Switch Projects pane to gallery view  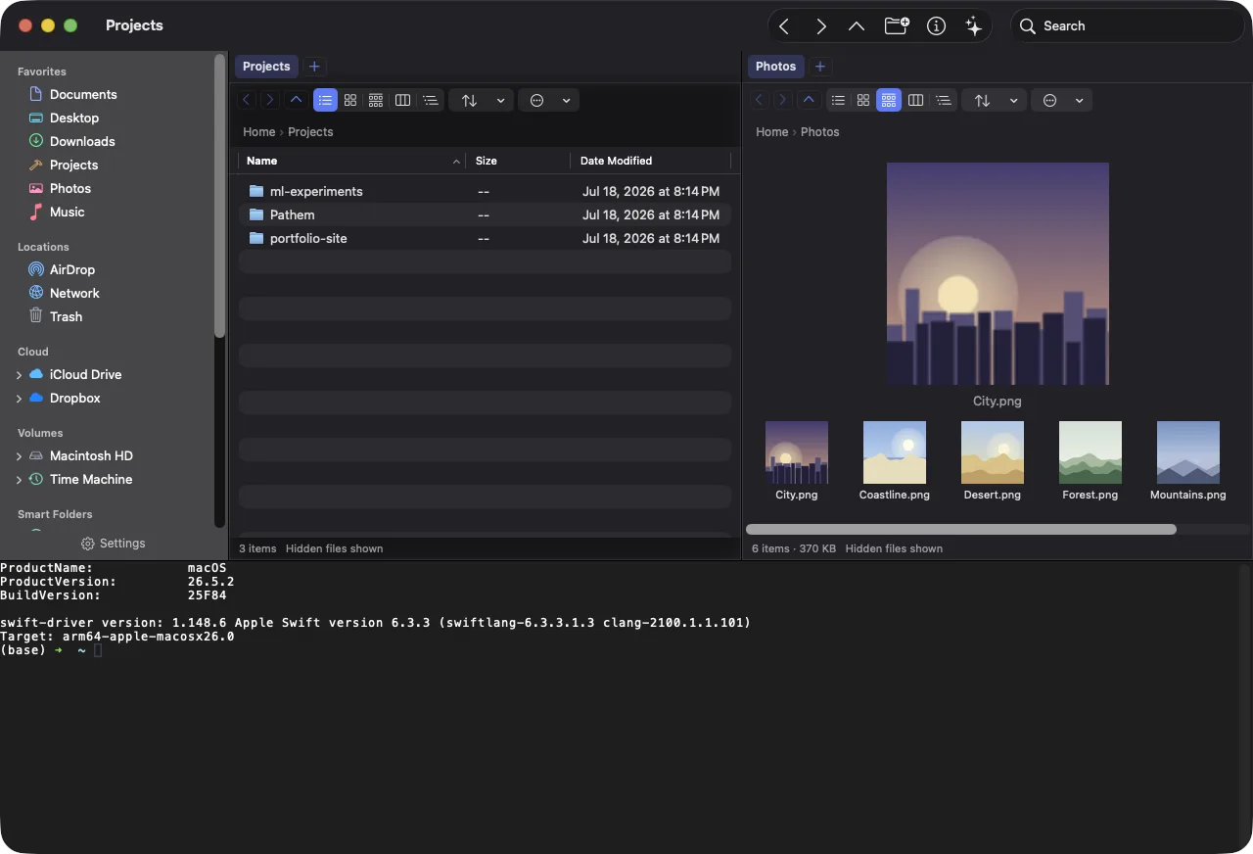(x=376, y=100)
